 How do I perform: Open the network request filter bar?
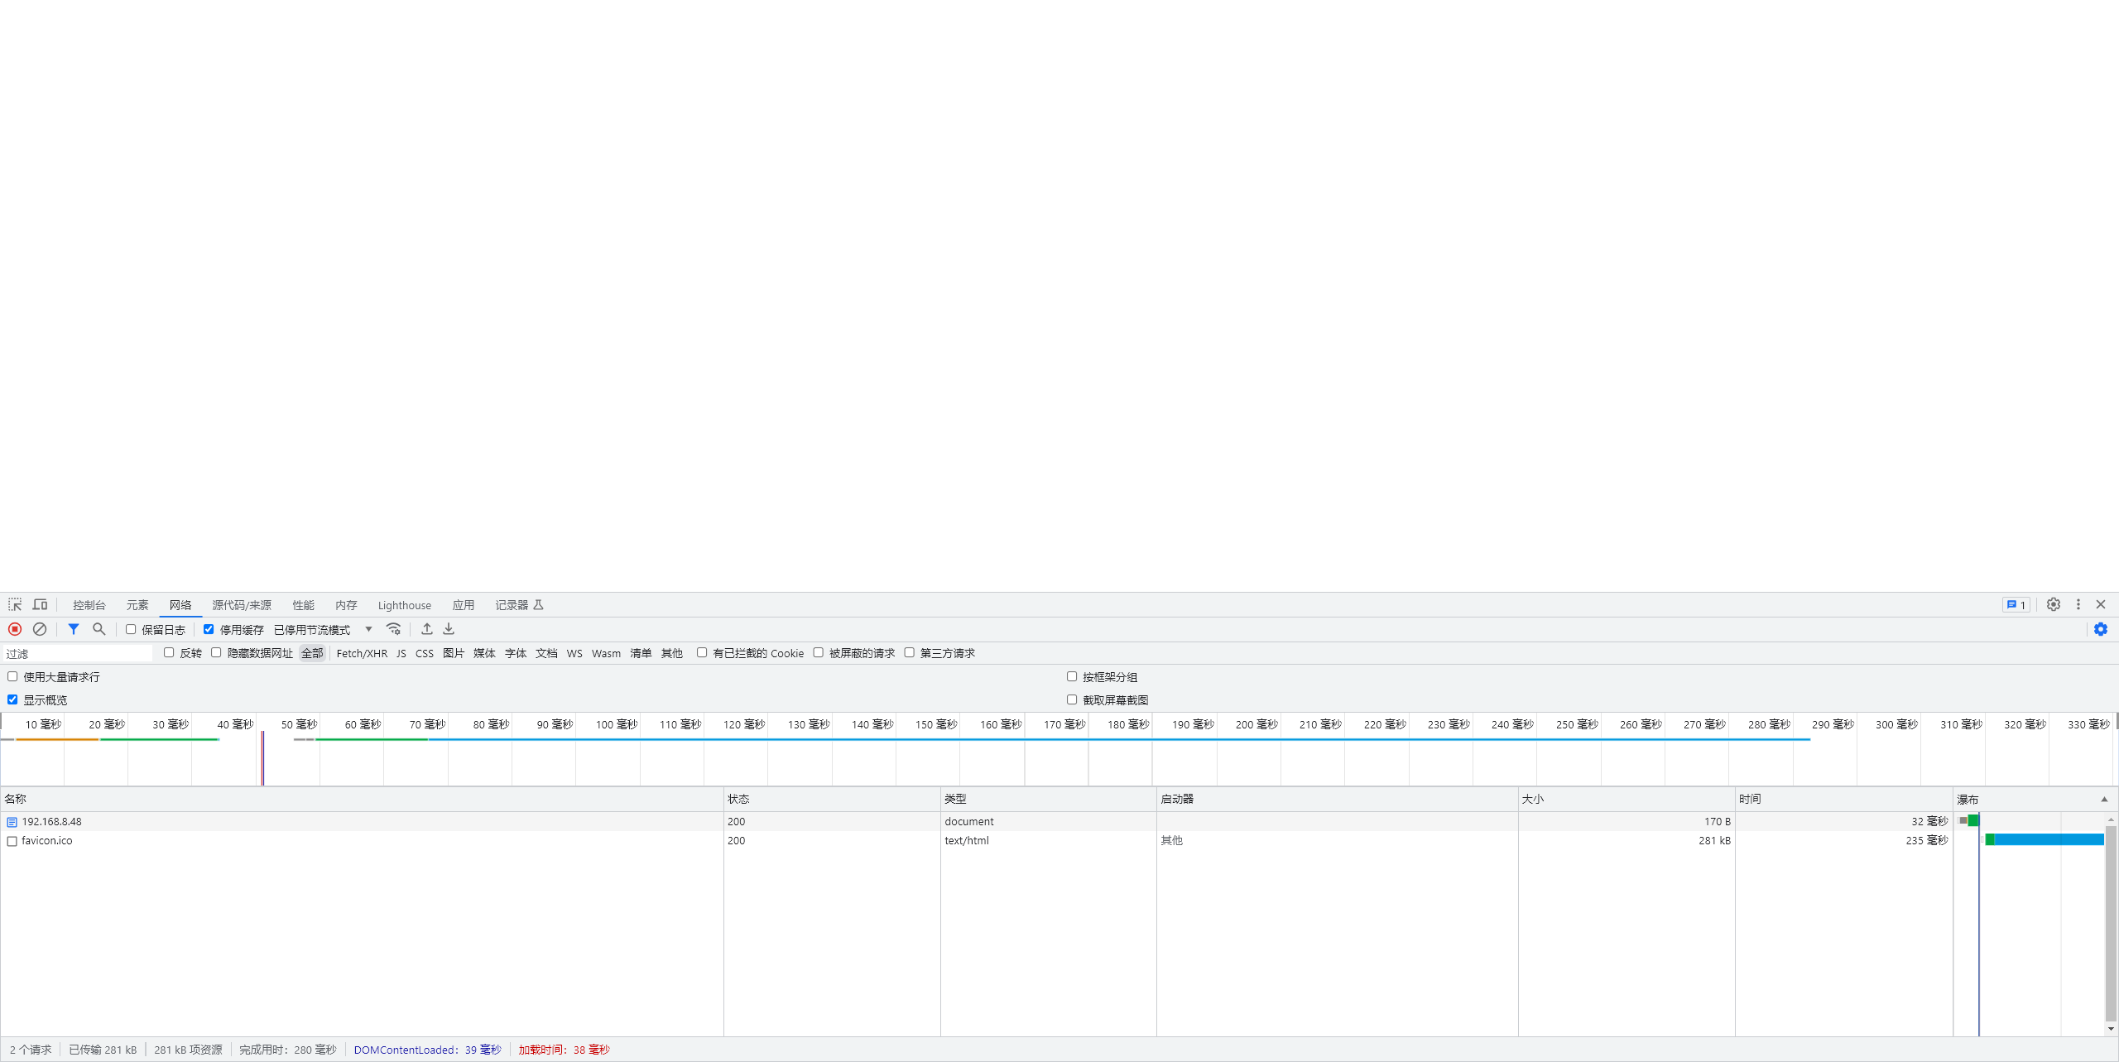73,629
